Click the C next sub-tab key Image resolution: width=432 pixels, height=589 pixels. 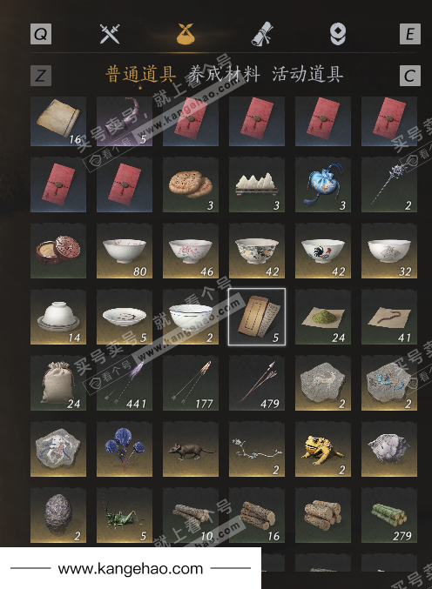pyautogui.click(x=410, y=76)
